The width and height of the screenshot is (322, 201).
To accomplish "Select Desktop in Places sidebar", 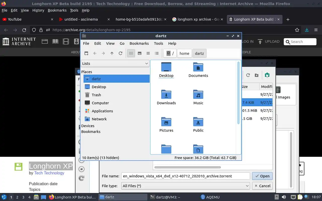I will pos(117,87).
